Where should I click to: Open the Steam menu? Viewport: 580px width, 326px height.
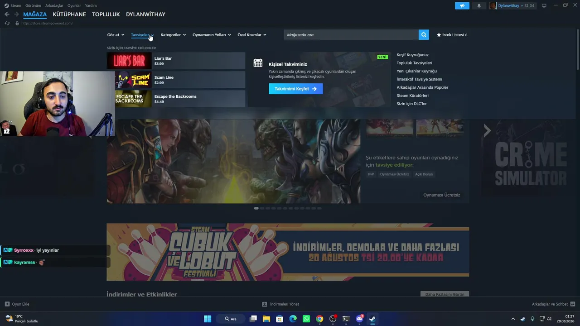pyautogui.click(x=16, y=5)
